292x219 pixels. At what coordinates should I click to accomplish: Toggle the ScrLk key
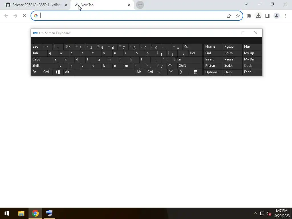pos(232,66)
